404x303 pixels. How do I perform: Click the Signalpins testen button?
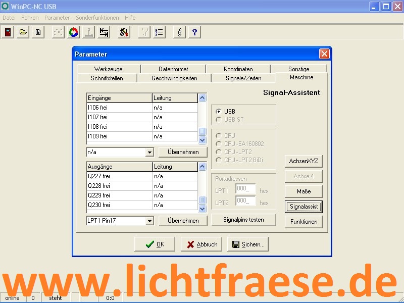tap(243, 220)
